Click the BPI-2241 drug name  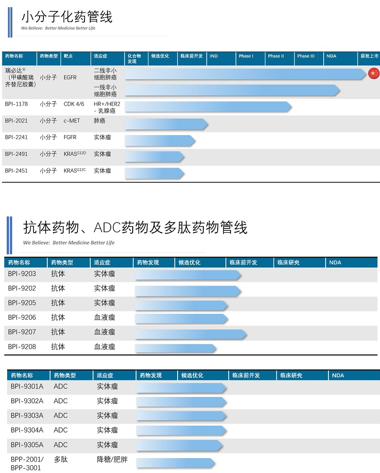(16, 137)
